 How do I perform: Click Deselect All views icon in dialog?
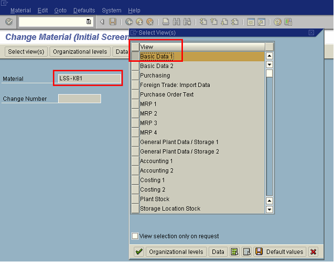tap(246, 252)
